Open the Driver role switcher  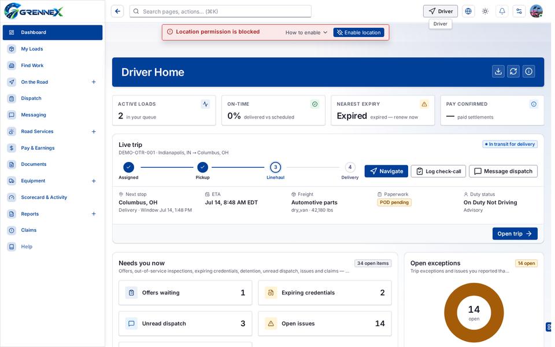[x=441, y=12]
